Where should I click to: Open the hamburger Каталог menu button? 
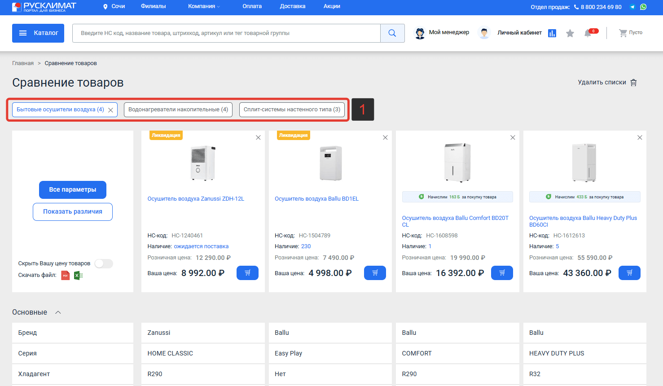pos(38,33)
